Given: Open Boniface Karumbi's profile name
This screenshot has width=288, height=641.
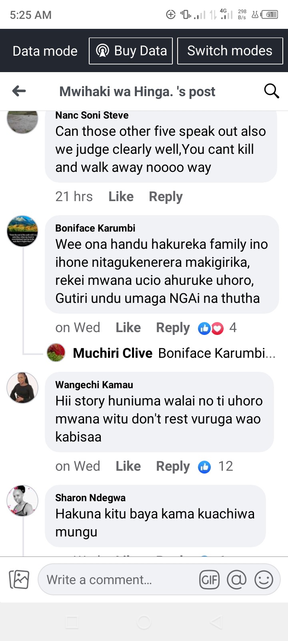Looking at the screenshot, I should [x=95, y=228].
